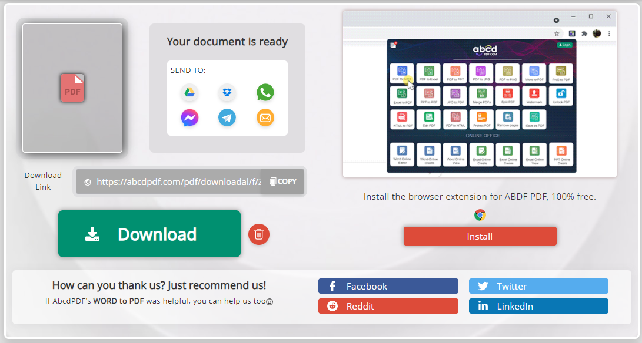Delete the converted file with the trash icon
The image size is (642, 343).
(x=259, y=234)
